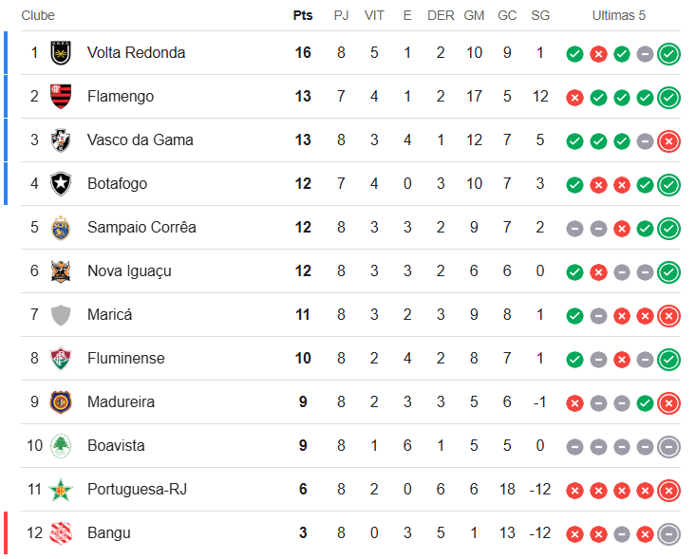
Task: Click the Ultimas 5 column header
Action: [618, 16]
